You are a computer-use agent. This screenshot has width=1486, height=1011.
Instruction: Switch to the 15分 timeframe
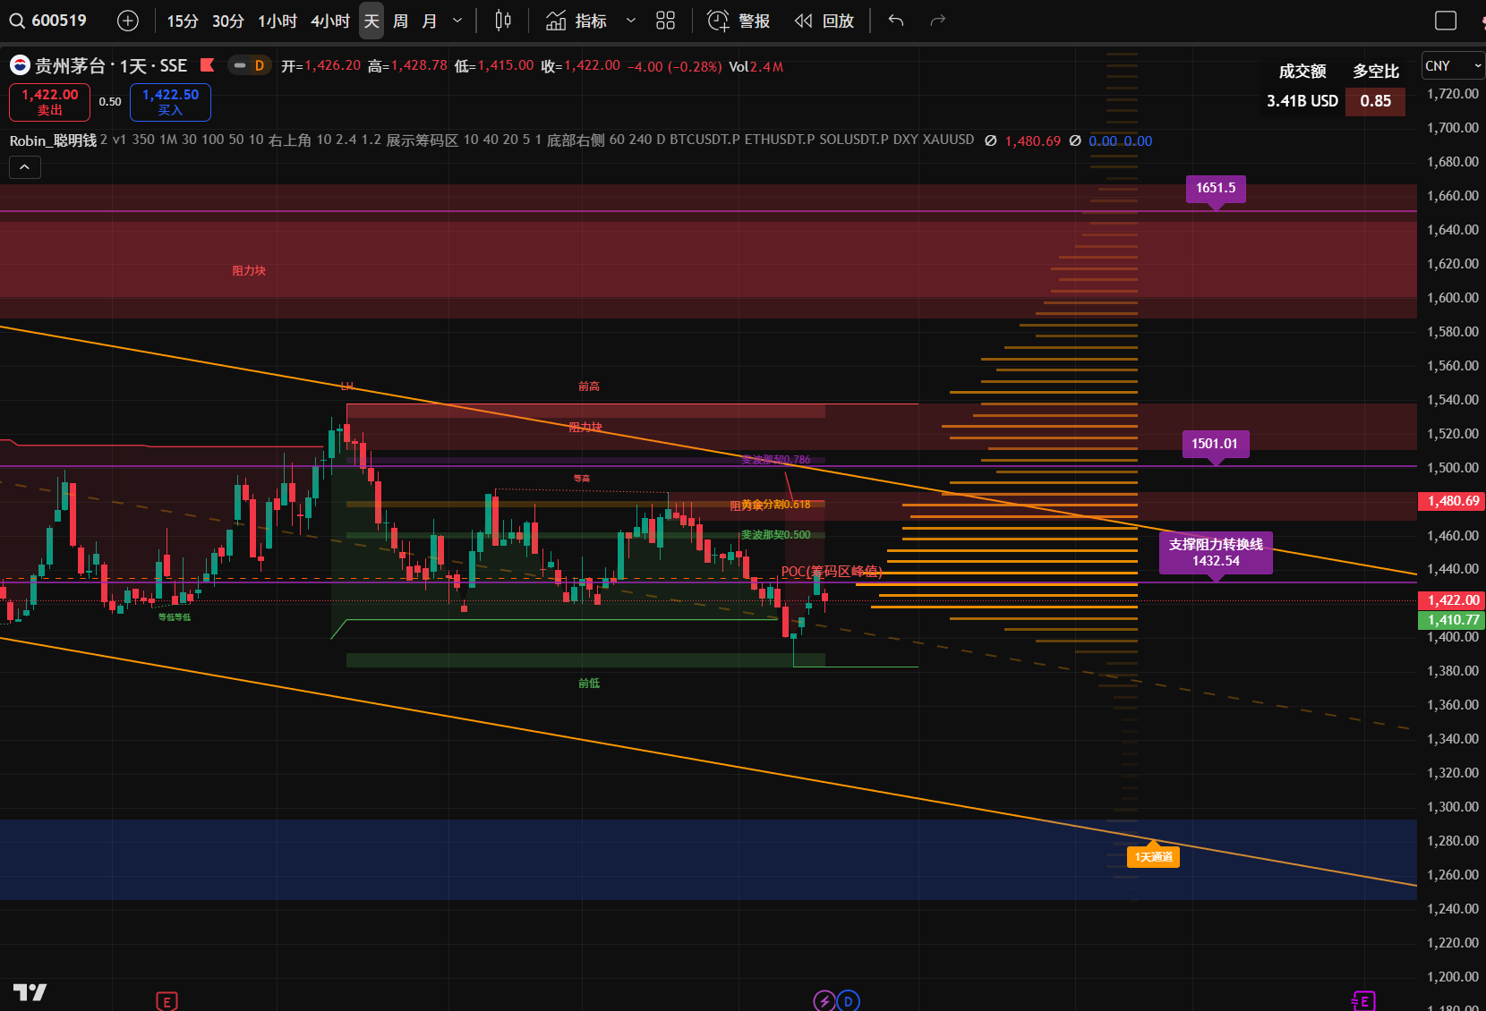point(183,21)
